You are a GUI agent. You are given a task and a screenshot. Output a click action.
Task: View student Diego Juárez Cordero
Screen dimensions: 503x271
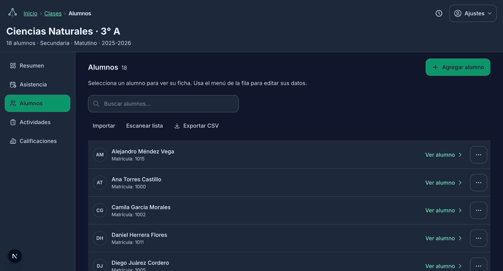(444, 266)
